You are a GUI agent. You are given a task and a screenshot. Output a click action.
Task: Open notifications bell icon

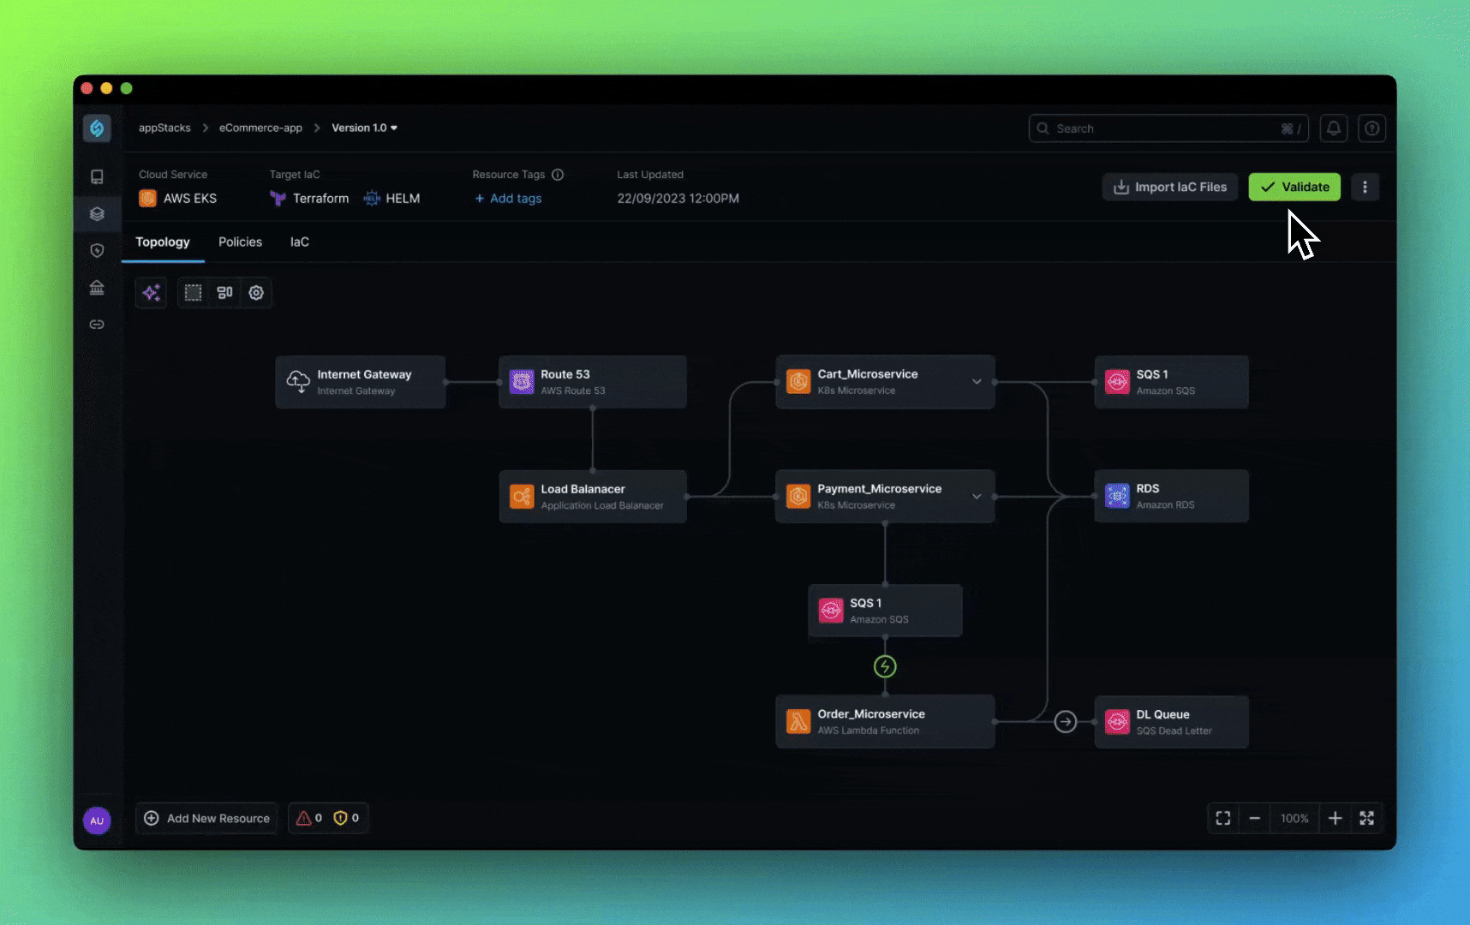[1334, 128]
